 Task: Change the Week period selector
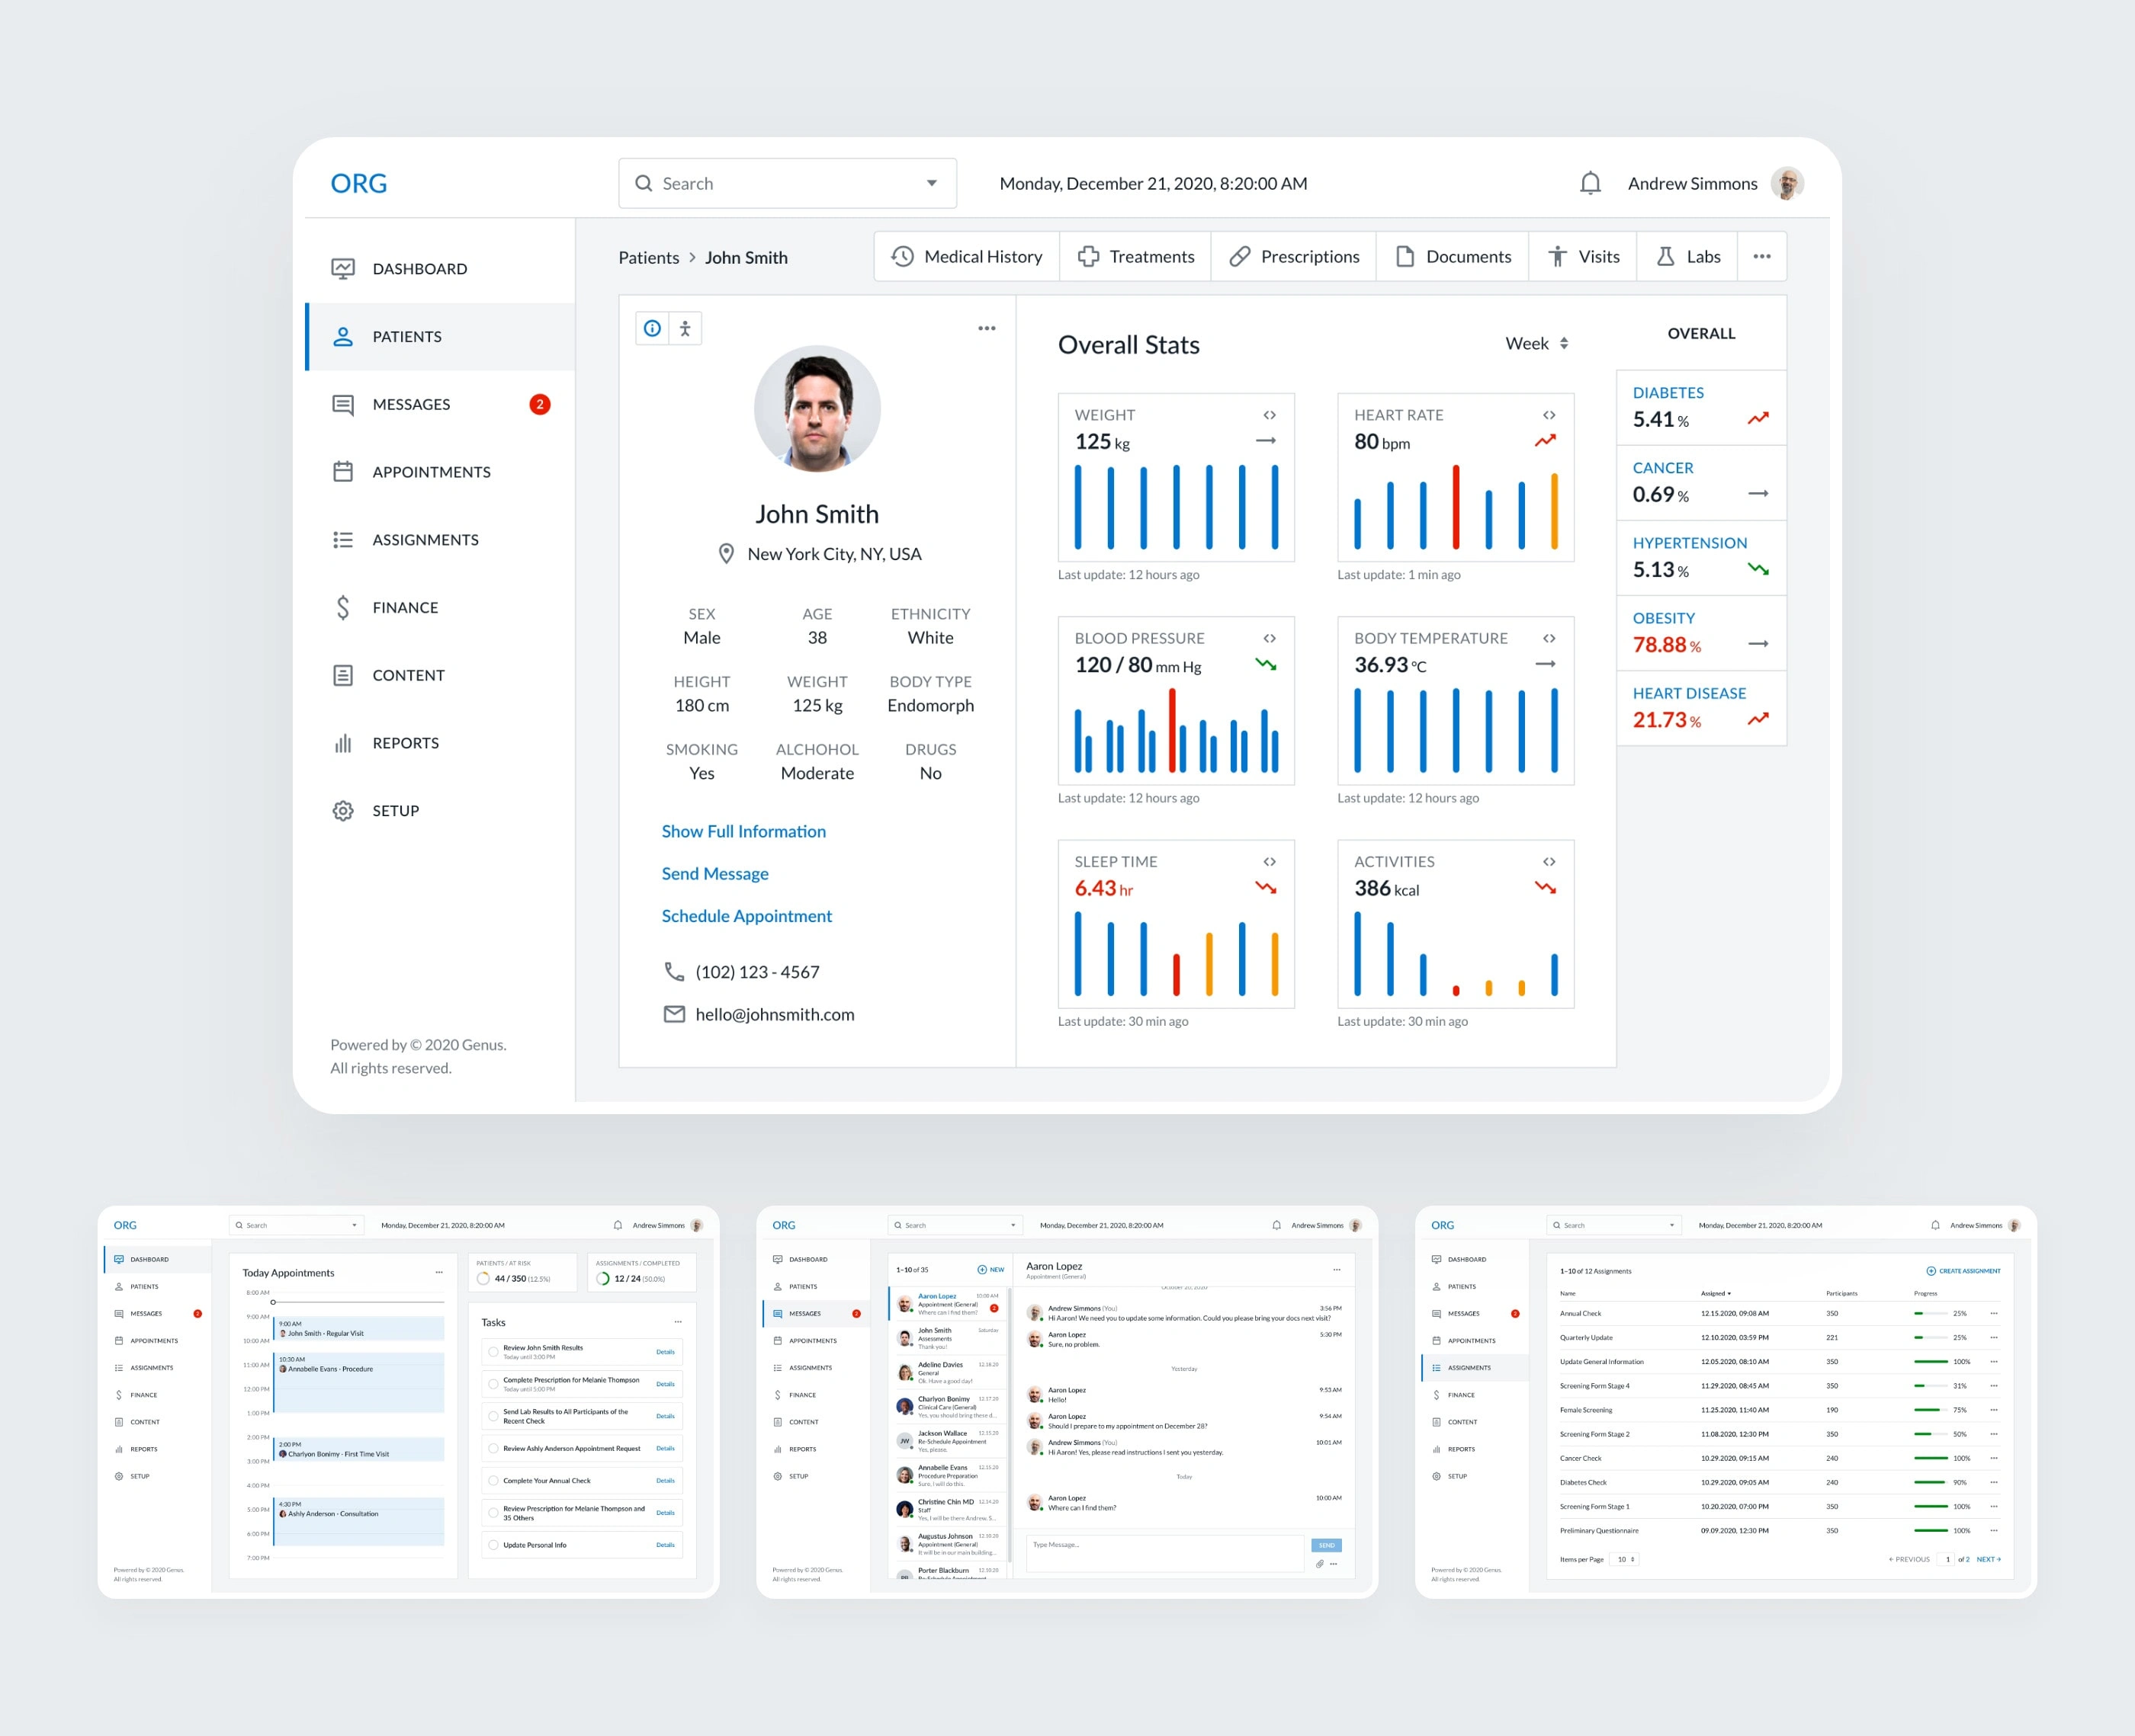tap(1536, 343)
